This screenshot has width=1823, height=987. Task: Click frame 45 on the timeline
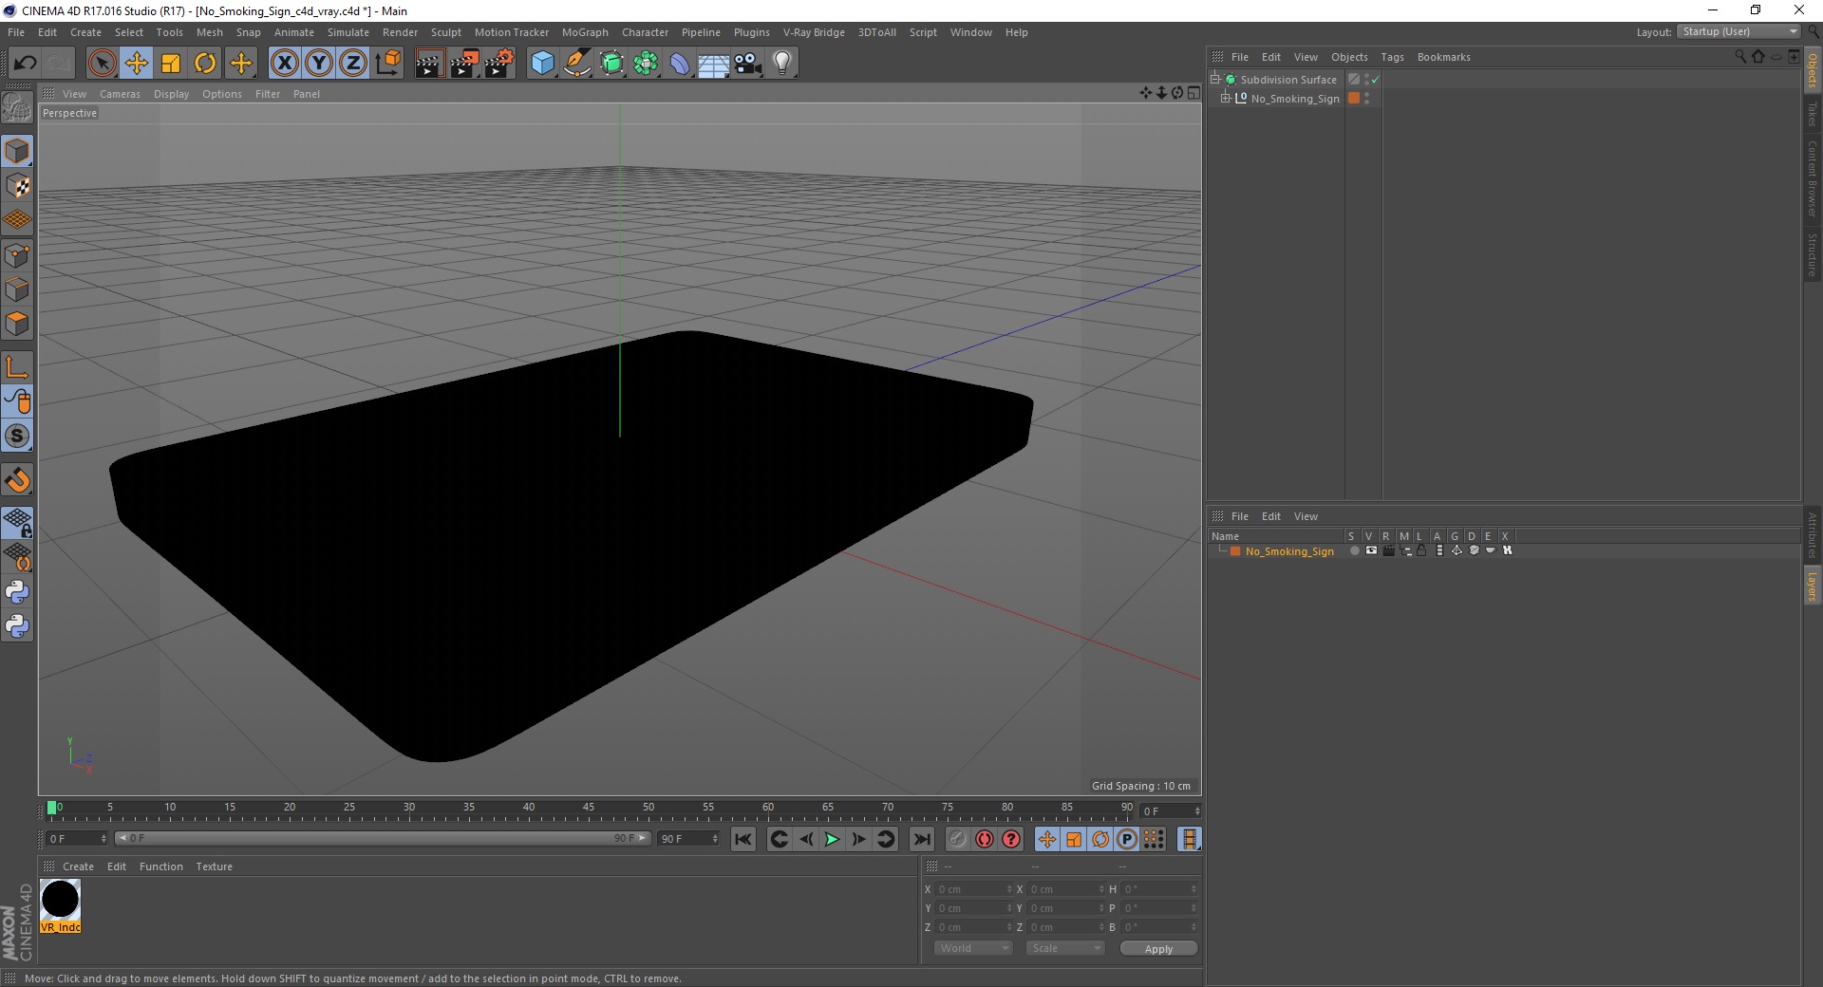coord(589,810)
